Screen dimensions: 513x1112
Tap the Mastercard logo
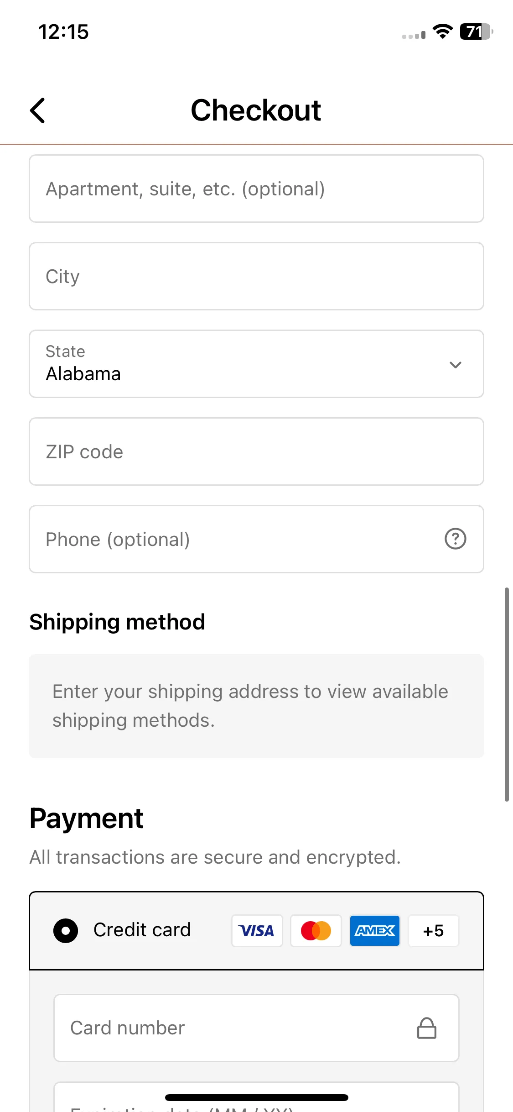(316, 930)
